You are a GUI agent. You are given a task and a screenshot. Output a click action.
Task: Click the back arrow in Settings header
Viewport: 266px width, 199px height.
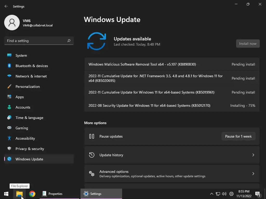pos(6,6)
